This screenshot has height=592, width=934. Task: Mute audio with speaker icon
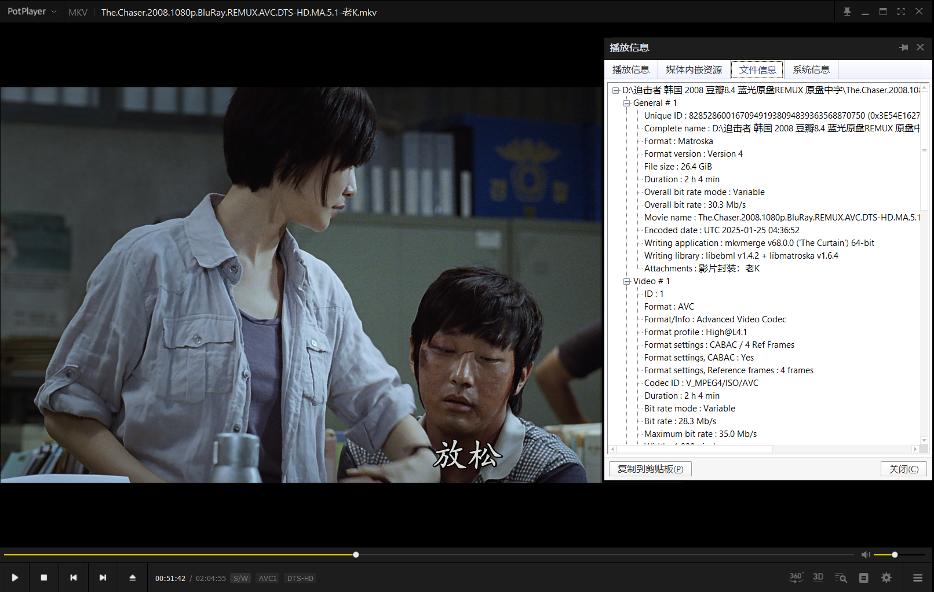865,554
